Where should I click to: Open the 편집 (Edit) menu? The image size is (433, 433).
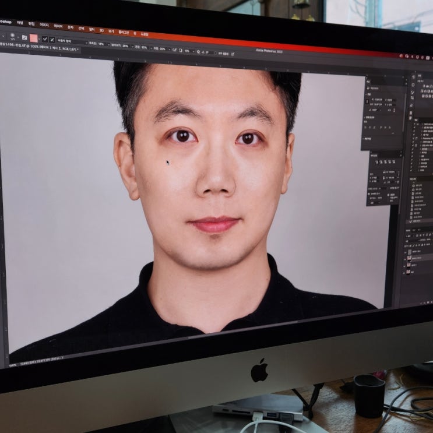click(x=31, y=24)
